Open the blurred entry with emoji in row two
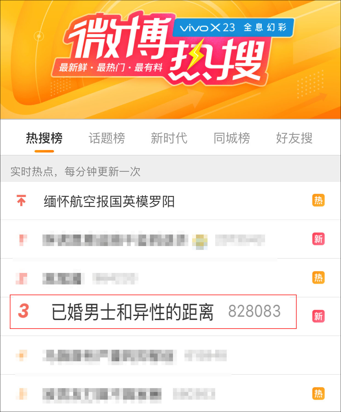The width and height of the screenshot is (341, 412). [154, 240]
